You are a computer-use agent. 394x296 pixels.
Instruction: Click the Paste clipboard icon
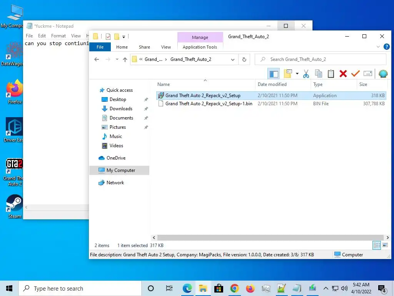tap(331, 74)
